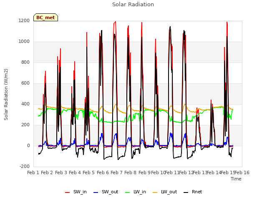Click the Solar Radiation chart title
This screenshot has height=200, width=267.
tap(133, 5)
